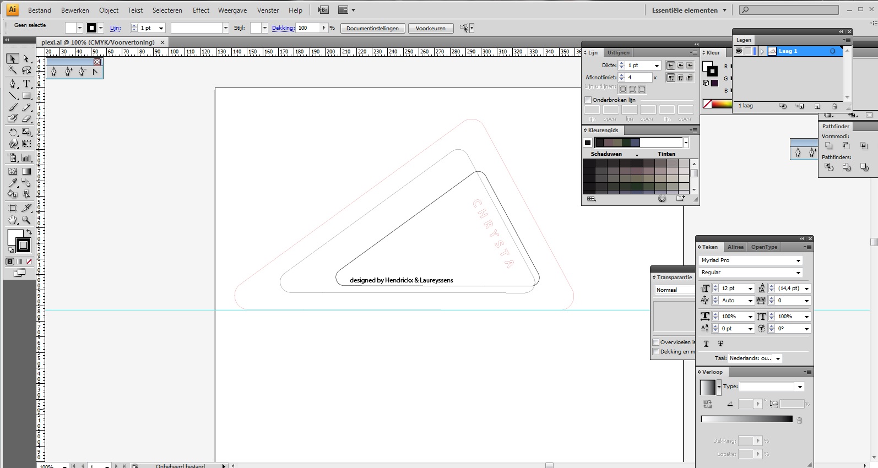
Task: Select the Eraser tool
Action: pyautogui.click(x=26, y=118)
